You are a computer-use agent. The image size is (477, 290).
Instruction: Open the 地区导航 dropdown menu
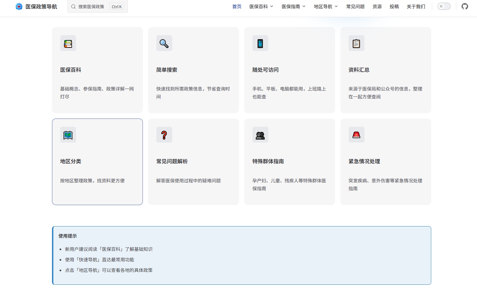tap(325, 6)
